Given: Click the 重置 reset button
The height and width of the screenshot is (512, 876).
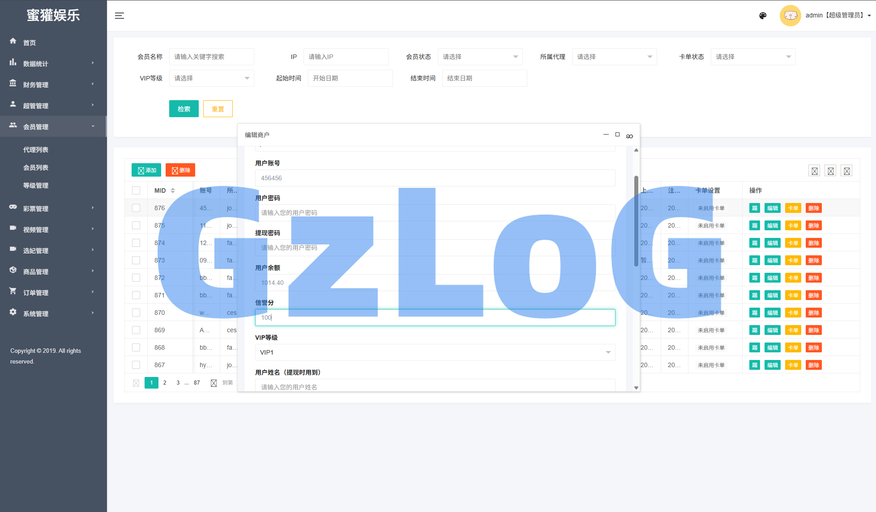Looking at the screenshot, I should (218, 109).
